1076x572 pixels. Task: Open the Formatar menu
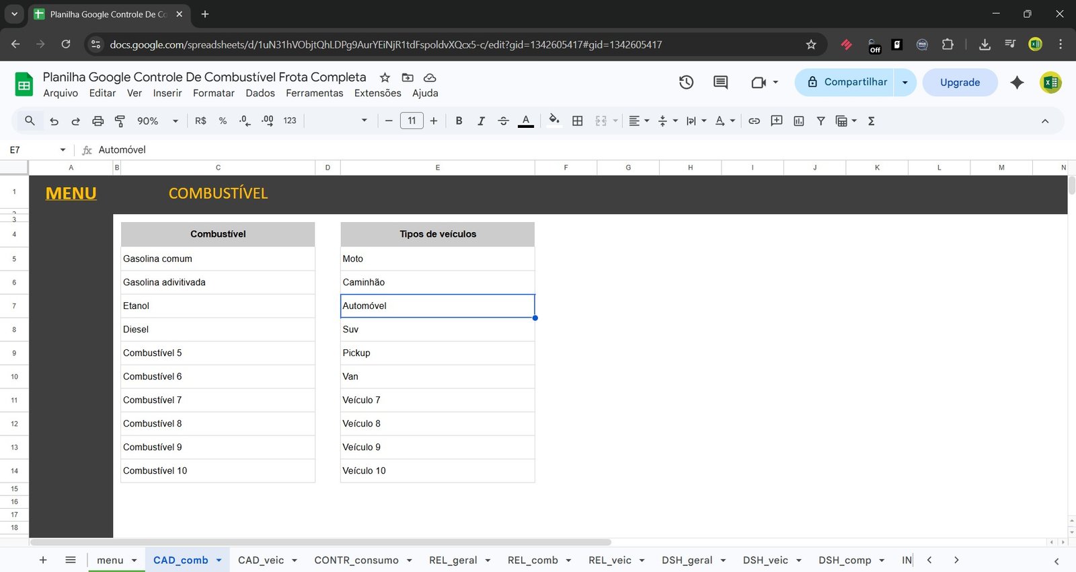pyautogui.click(x=214, y=94)
